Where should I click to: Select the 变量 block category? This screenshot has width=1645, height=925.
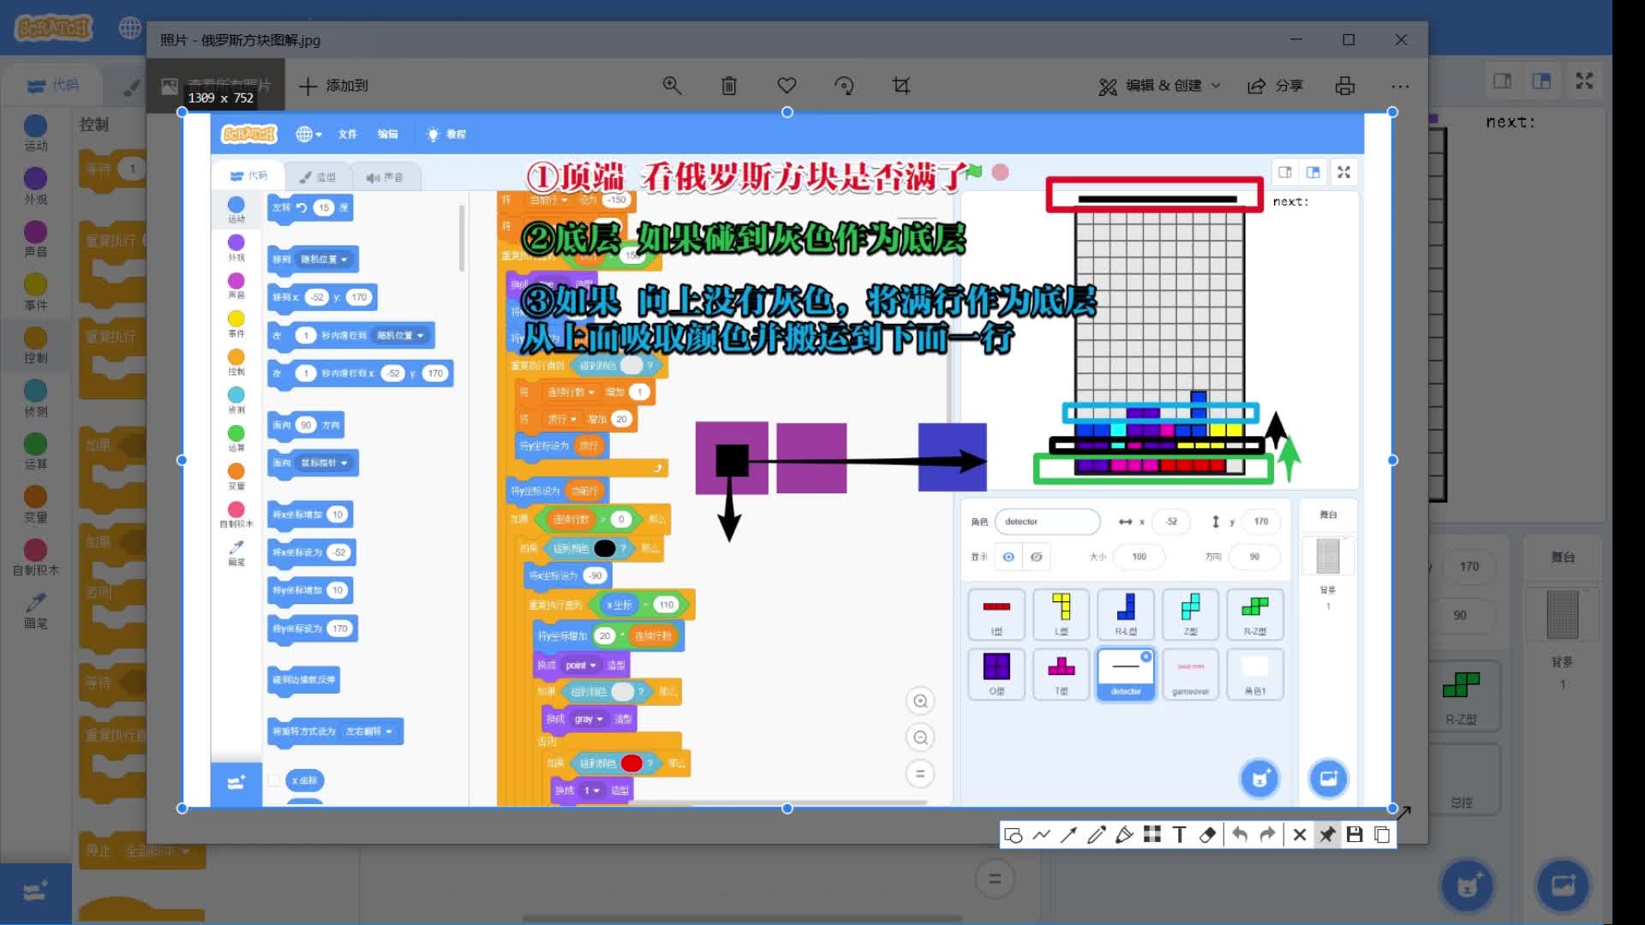pyautogui.click(x=35, y=505)
